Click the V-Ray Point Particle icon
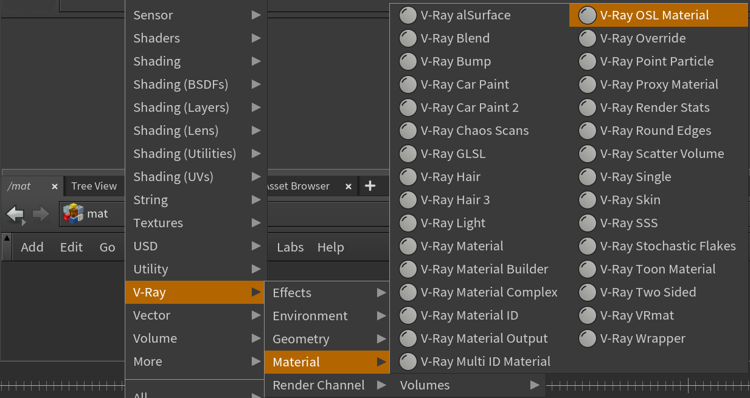Screen dimensions: 750x398 588,61
